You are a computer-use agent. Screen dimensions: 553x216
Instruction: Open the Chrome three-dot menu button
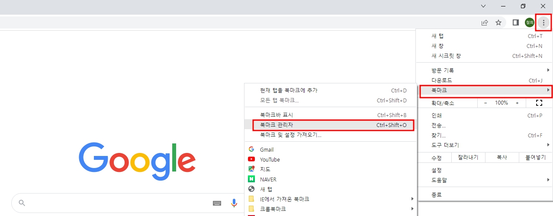coord(543,22)
